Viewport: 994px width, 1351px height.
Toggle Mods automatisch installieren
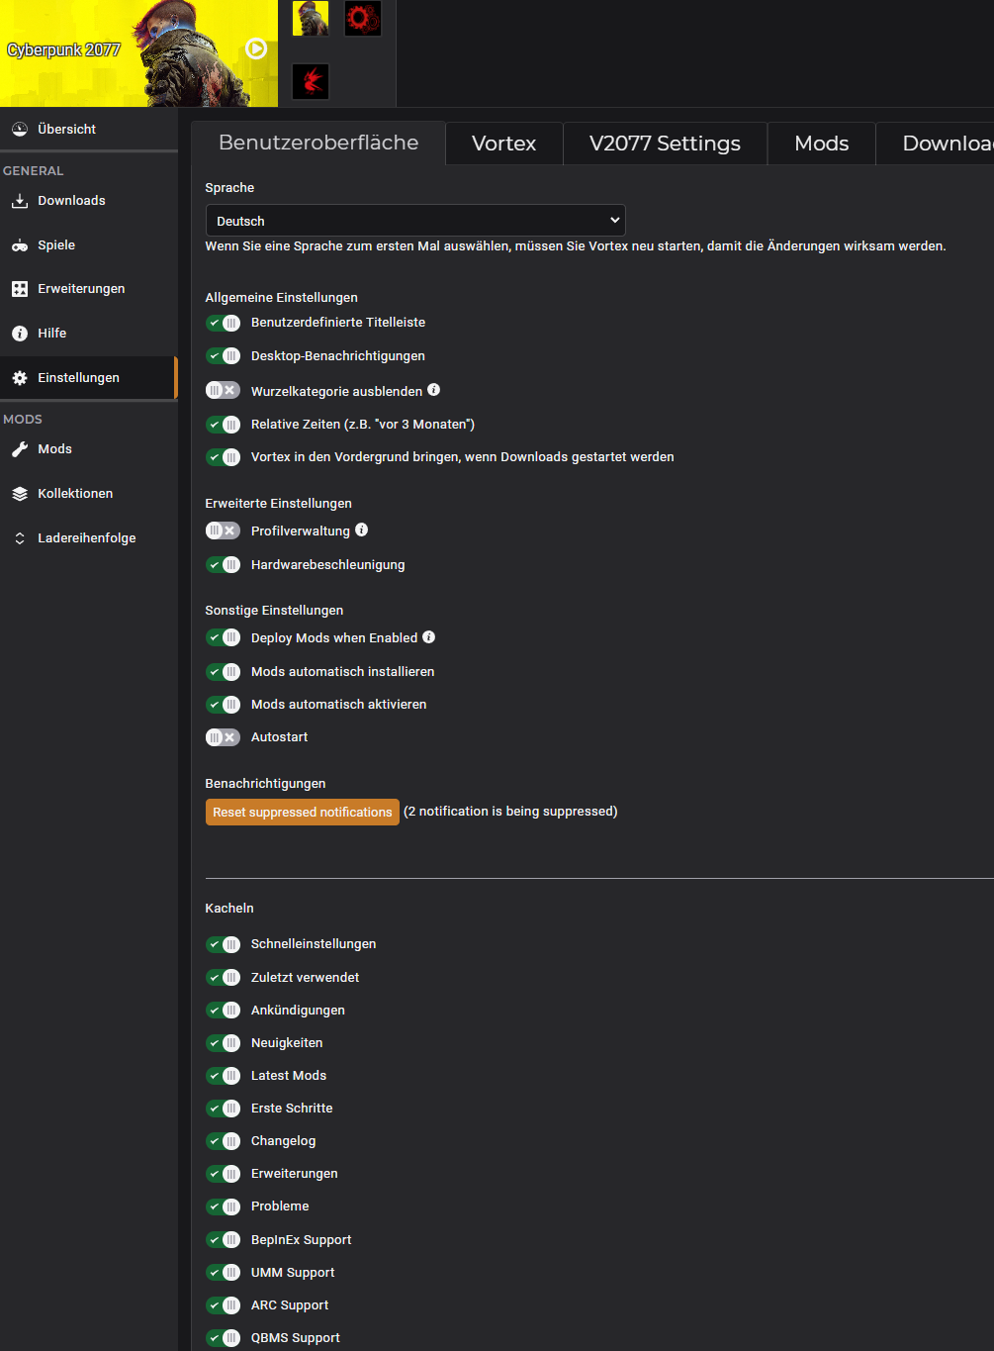(x=223, y=672)
